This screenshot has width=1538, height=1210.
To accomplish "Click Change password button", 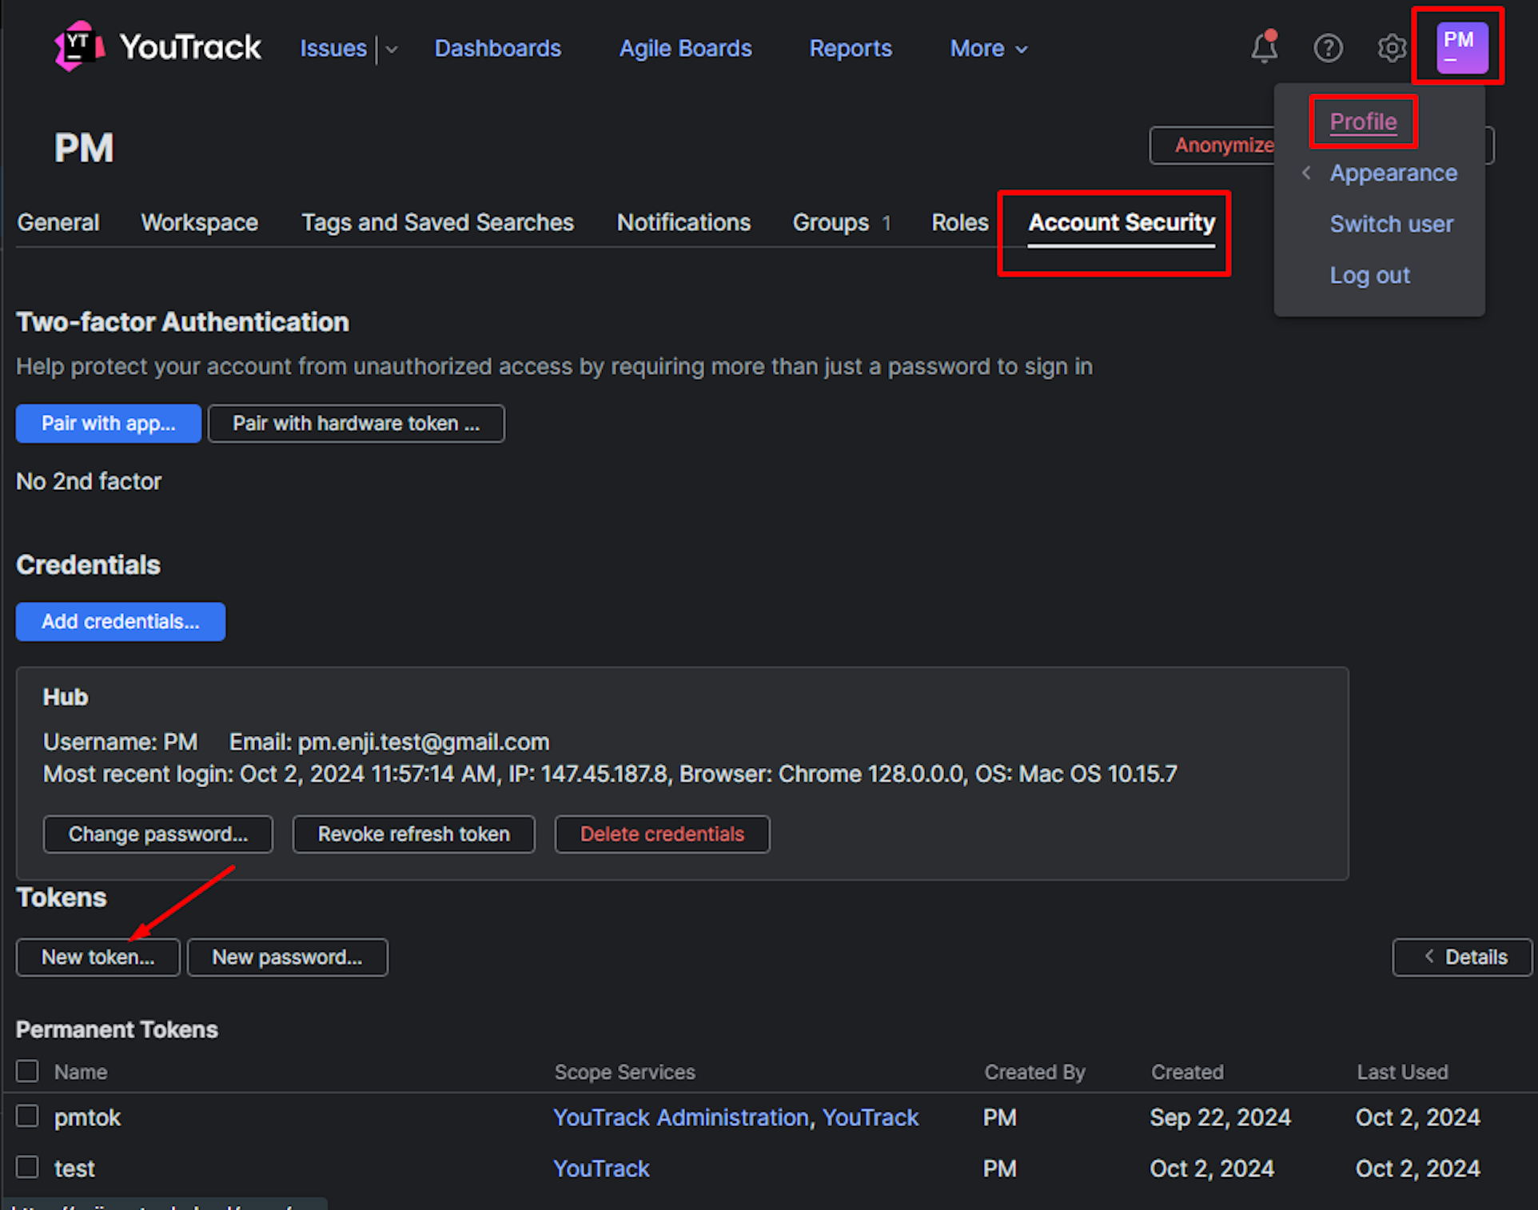I will [x=157, y=834].
